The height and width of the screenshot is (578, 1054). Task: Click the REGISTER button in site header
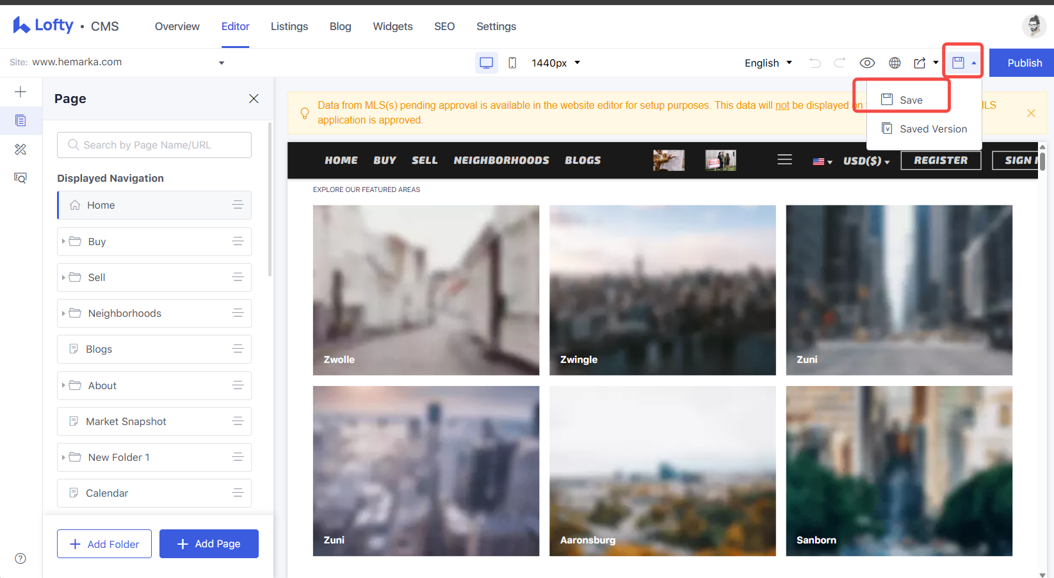(x=941, y=160)
